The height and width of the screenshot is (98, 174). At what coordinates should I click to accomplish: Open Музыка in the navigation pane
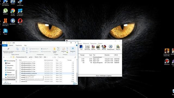tap(8, 72)
